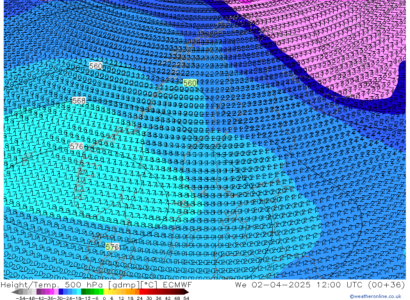Click the -54 legend value
Image resolution: width=410 pixels, height=300 pixels.
[20, 298]
